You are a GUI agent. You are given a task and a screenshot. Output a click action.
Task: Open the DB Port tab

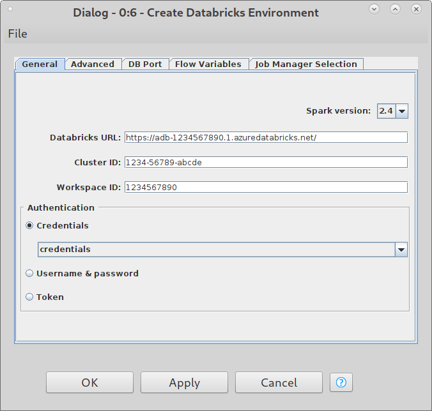145,64
